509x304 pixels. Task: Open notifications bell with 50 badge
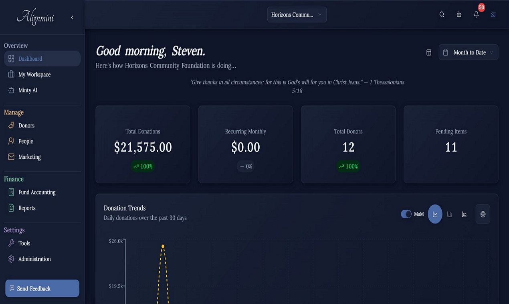[x=476, y=14]
